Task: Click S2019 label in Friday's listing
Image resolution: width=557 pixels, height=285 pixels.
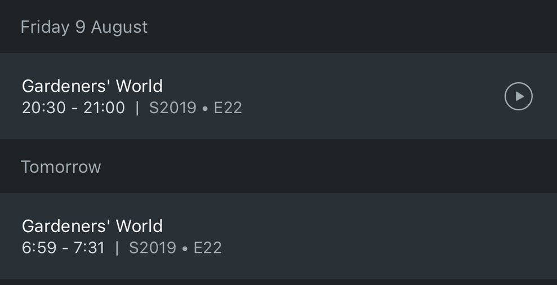Action: coord(172,108)
